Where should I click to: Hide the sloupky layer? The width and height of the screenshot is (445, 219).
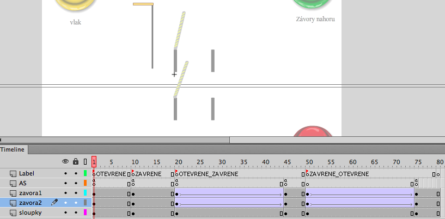point(65,212)
